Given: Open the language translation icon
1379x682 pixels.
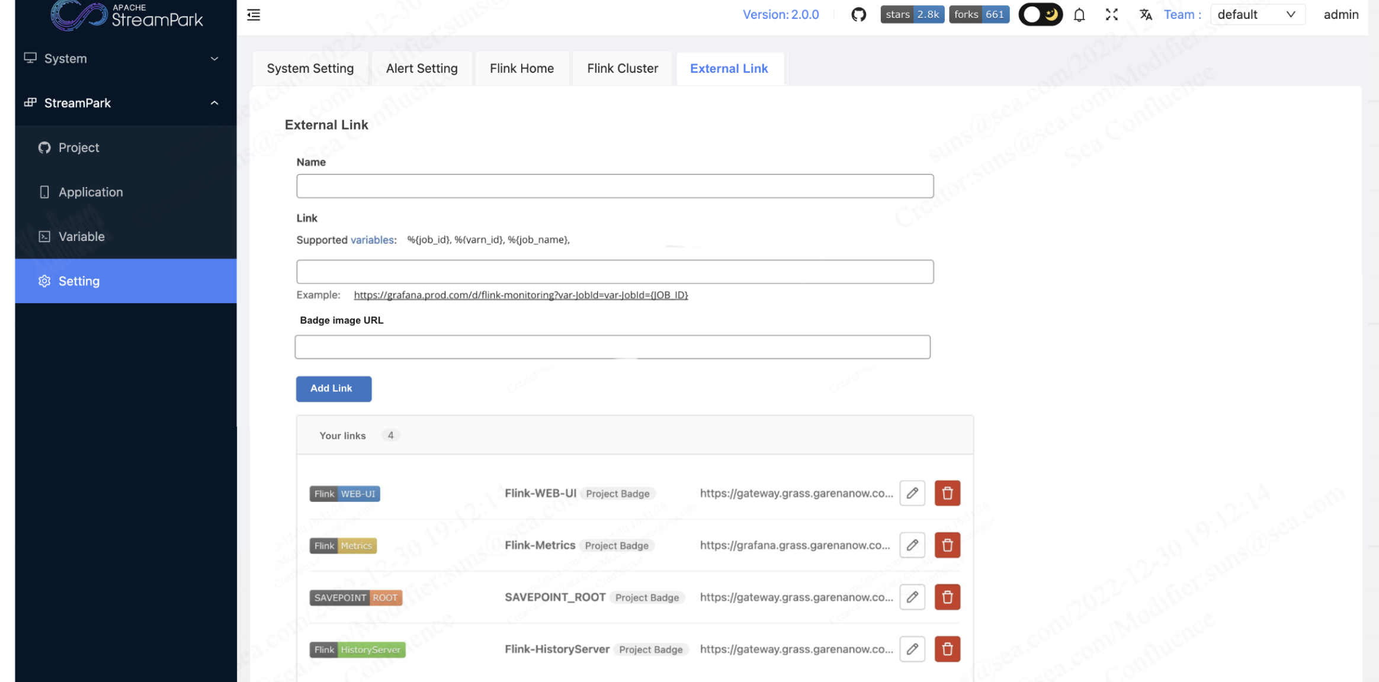Looking at the screenshot, I should tap(1146, 15).
